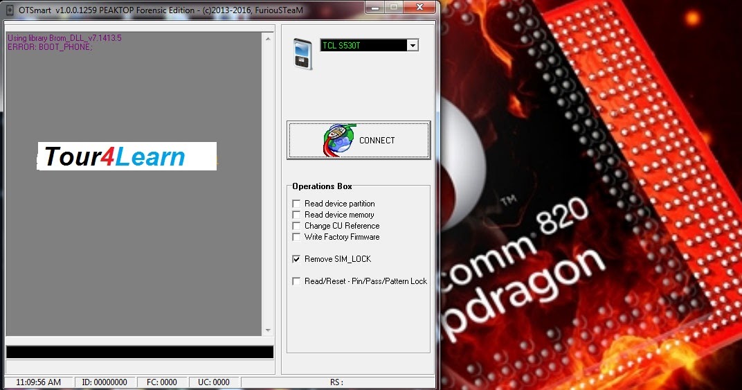
Task: Enable Read device memory checkbox
Action: (x=296, y=215)
